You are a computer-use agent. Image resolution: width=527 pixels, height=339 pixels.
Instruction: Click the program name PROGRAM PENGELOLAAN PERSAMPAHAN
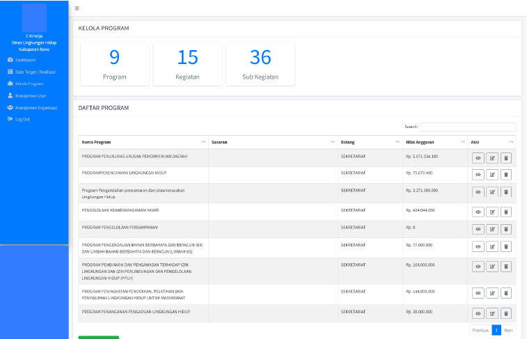pyautogui.click(x=120, y=228)
